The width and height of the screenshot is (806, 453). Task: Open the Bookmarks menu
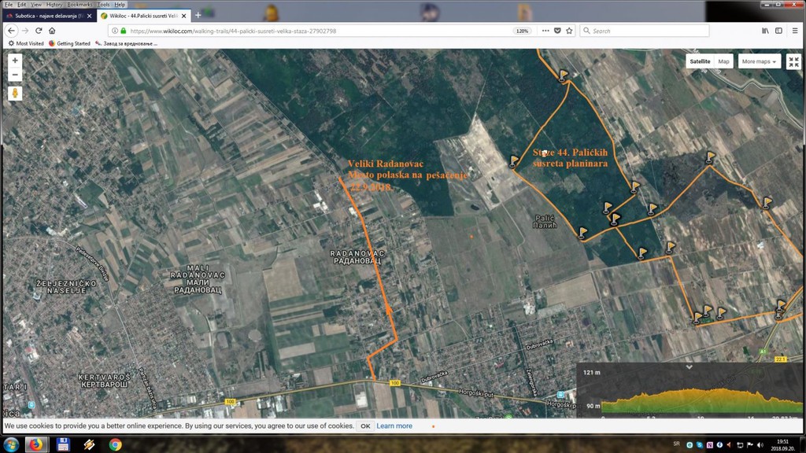click(x=79, y=4)
